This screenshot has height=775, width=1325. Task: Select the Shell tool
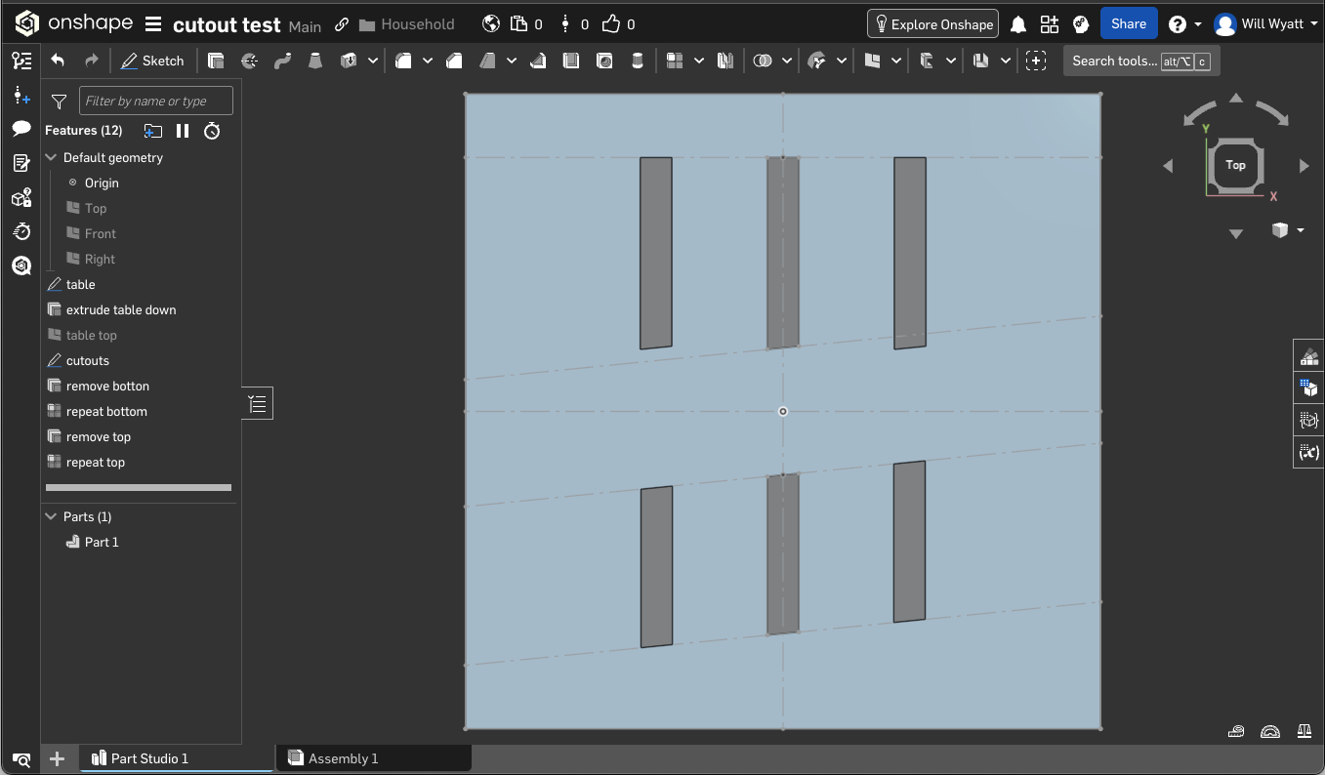coord(571,61)
